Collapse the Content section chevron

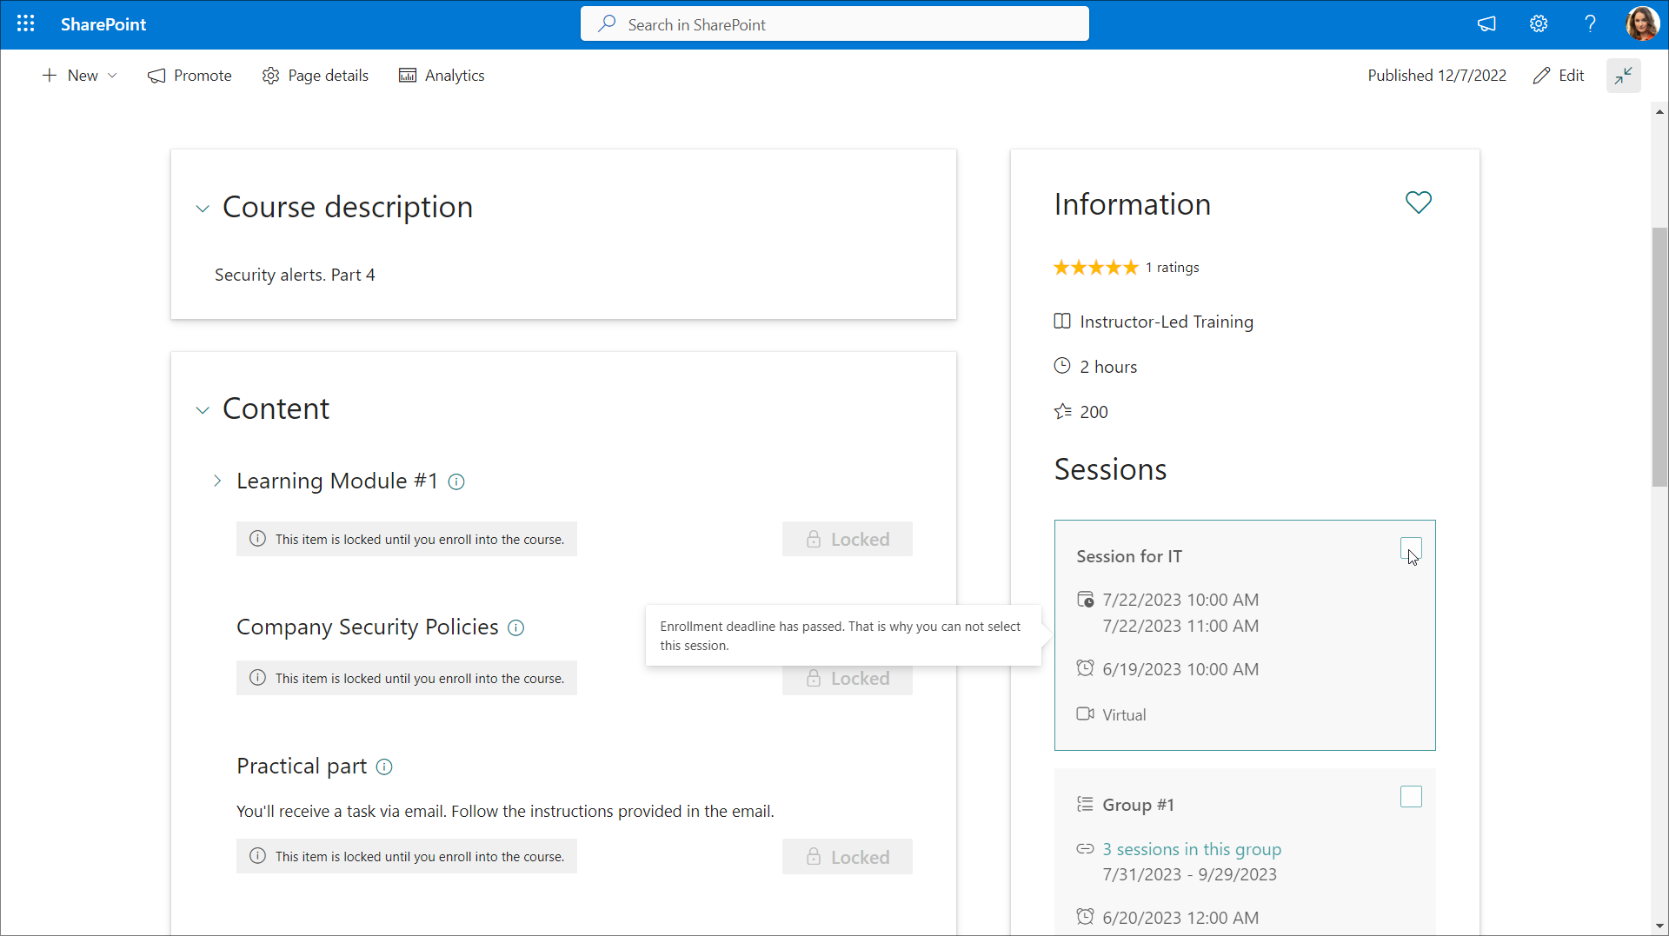tap(203, 410)
